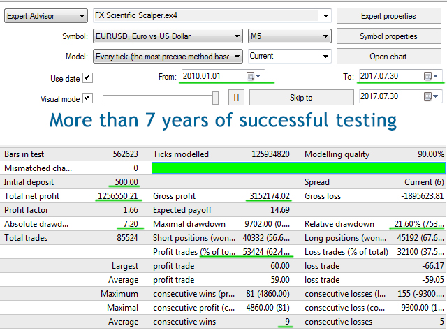Adjust the visual mode speed slider
This screenshot has height=335, width=447.
[215, 98]
